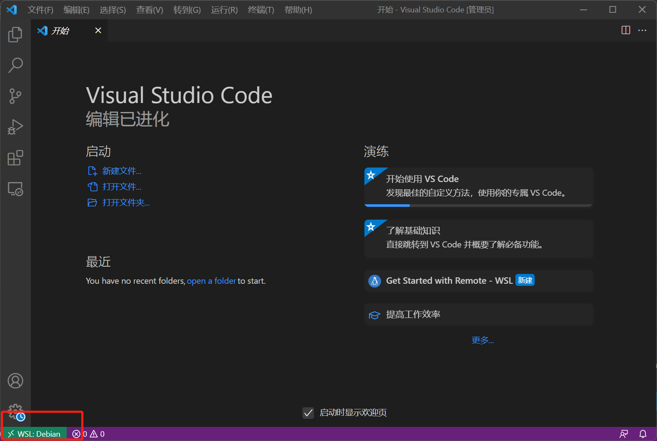
Task: Open the 帮助(H) menu
Action: click(298, 10)
